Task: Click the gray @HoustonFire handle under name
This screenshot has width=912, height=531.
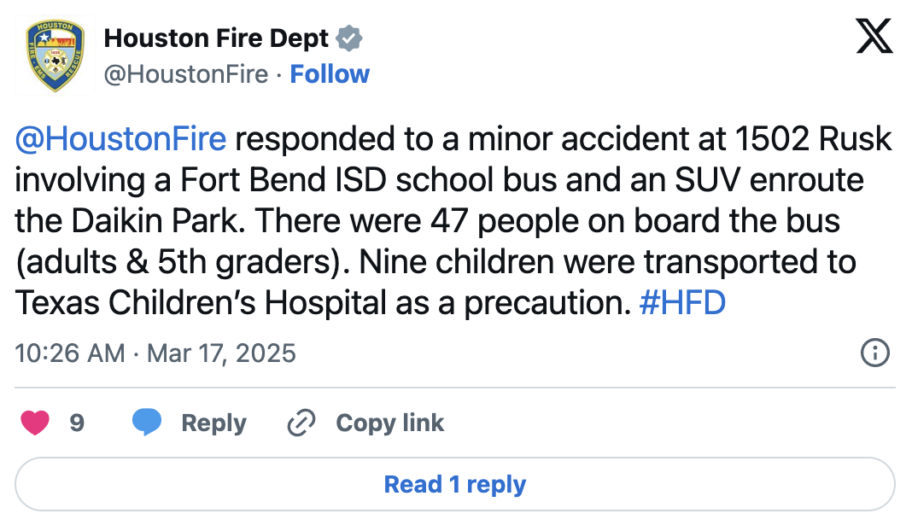Action: [186, 74]
